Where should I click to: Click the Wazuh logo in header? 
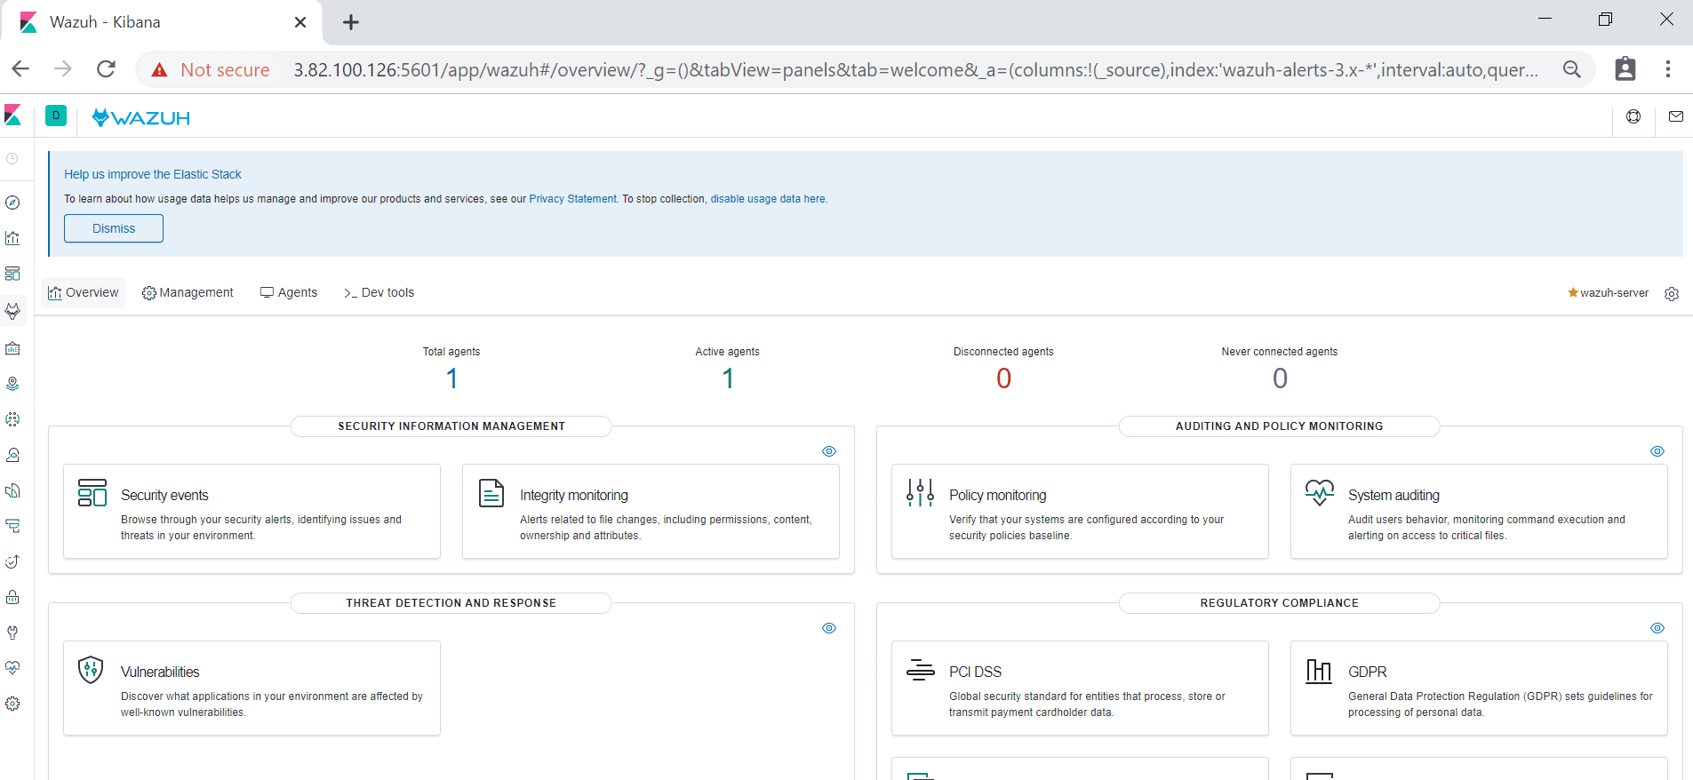pos(141,117)
